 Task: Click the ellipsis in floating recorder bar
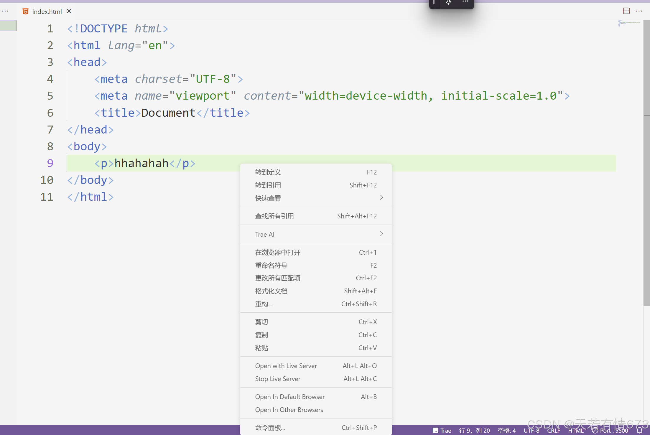tap(465, 2)
